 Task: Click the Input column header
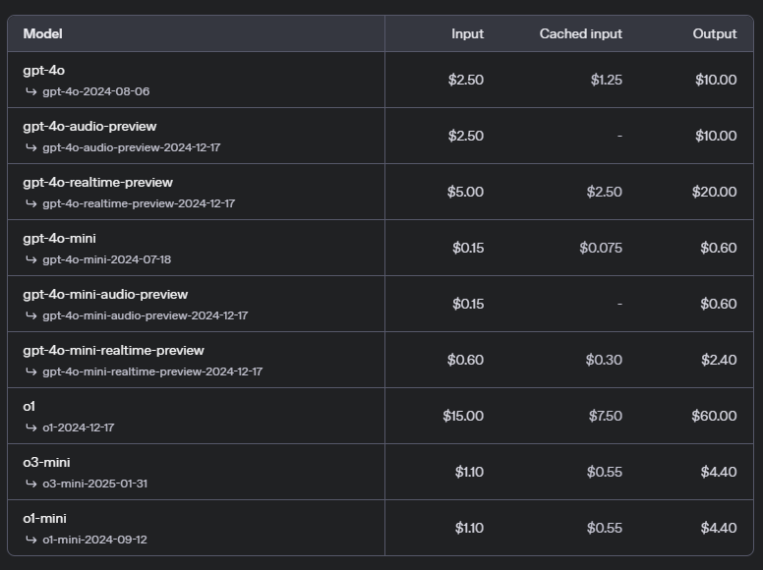tap(467, 33)
